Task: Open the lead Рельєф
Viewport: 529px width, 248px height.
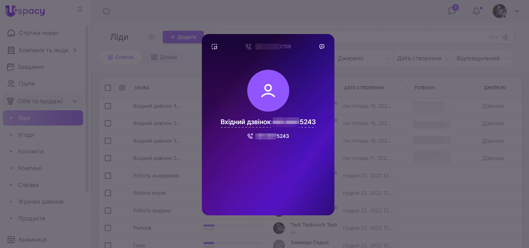Action: (x=142, y=228)
